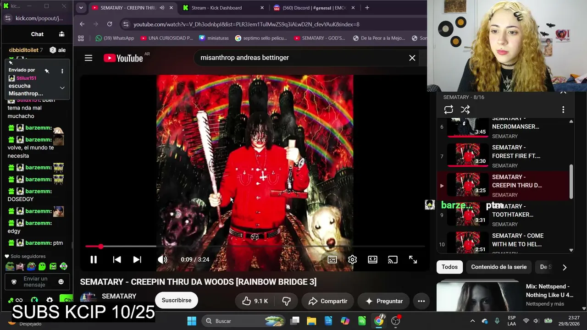Toggle shuffle on the playlist
The image size is (587, 330).
(x=465, y=110)
